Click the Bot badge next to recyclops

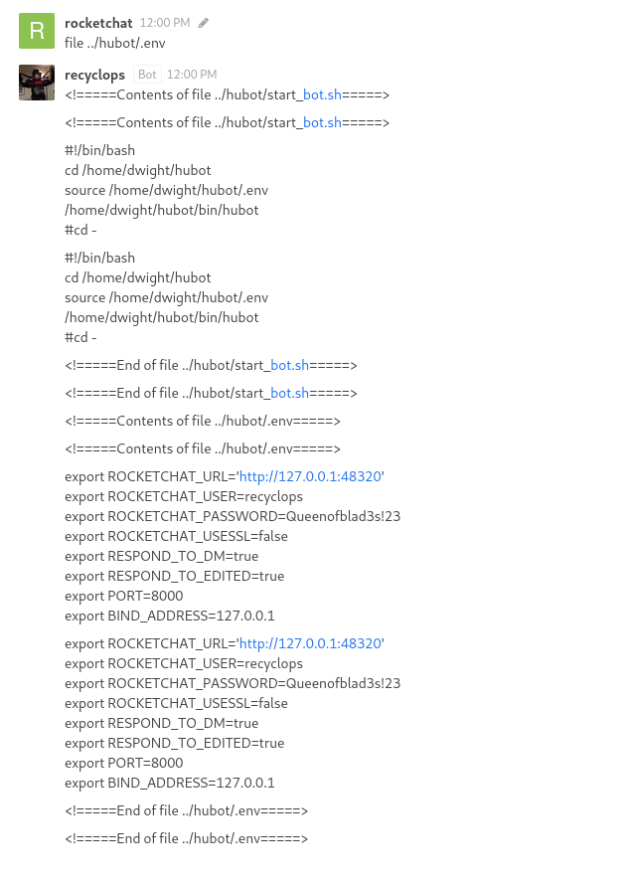pos(147,75)
